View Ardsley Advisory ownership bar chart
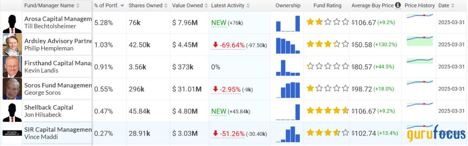This screenshot has height=146, width=468. pos(288,45)
